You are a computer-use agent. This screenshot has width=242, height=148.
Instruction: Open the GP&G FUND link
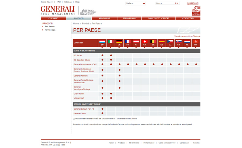(79, 94)
